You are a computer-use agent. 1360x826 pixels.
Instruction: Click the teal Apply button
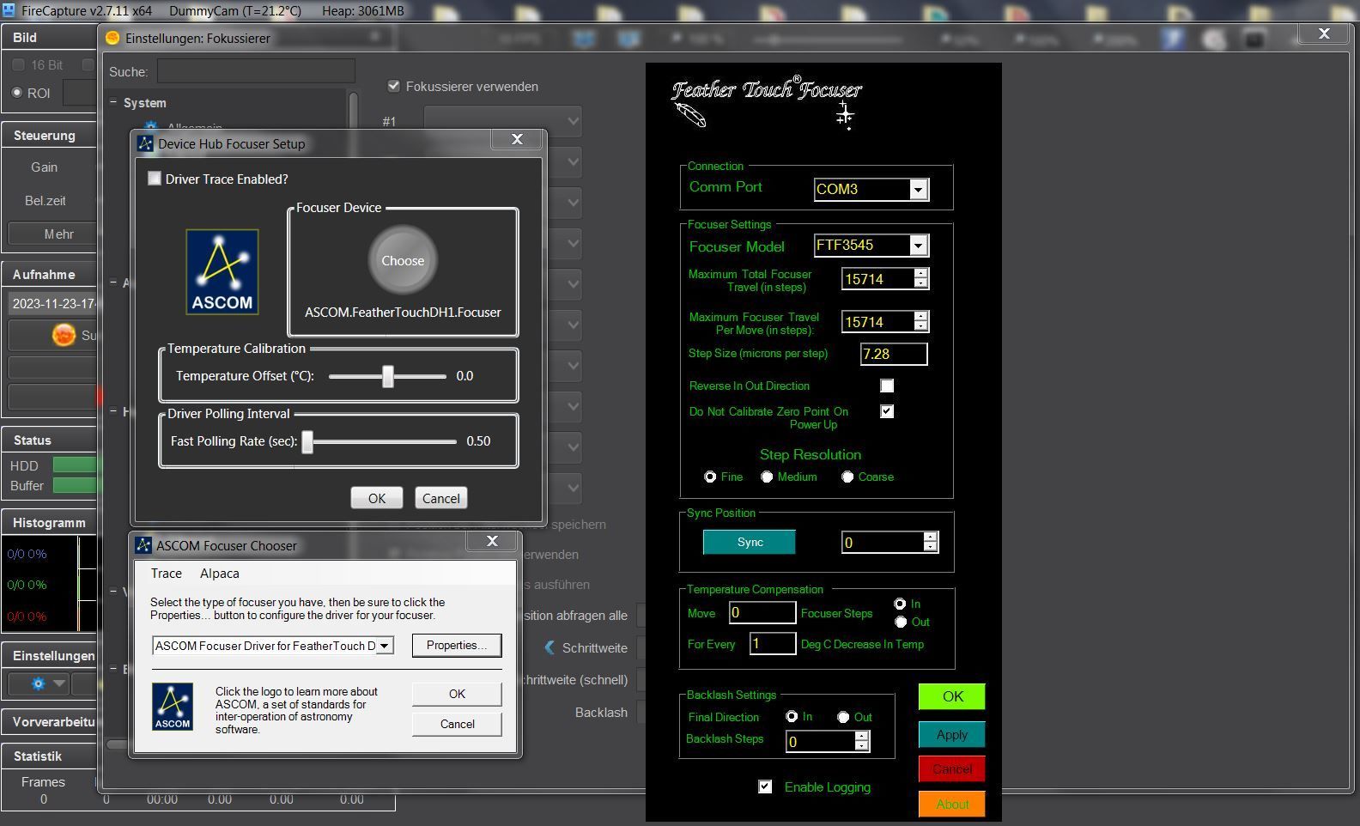952,735
